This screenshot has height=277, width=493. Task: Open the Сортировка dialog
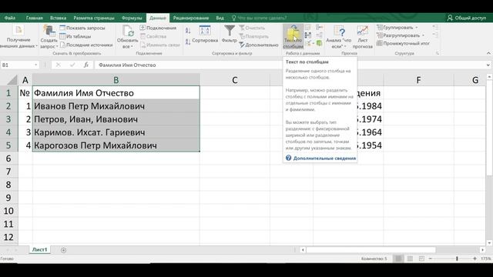[x=205, y=34]
